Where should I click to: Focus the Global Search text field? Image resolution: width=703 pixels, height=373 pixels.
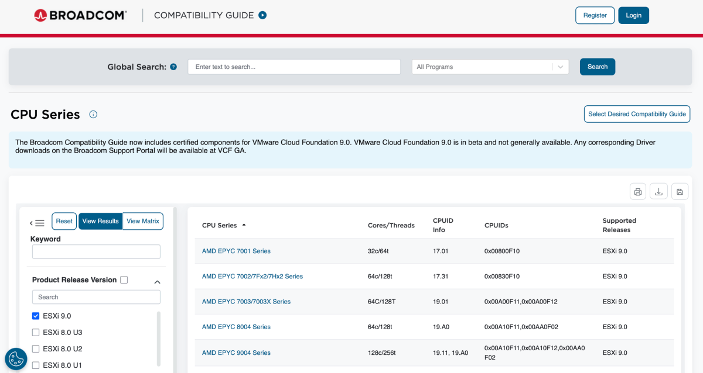pyautogui.click(x=294, y=67)
